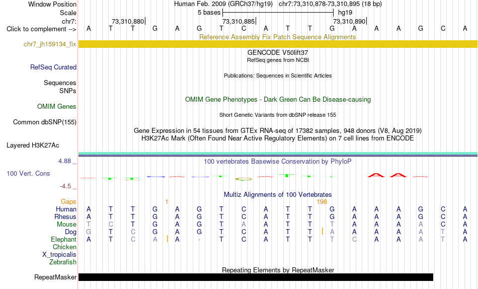
Task: Click 'Publications: Sequences in Scientific Articles' title
Action: tap(278, 76)
